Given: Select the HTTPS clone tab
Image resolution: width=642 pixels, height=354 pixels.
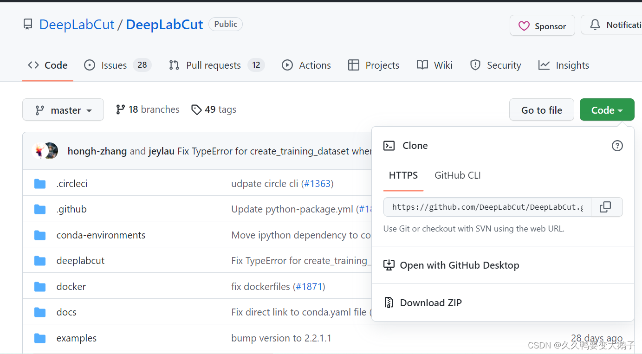Looking at the screenshot, I should (403, 175).
